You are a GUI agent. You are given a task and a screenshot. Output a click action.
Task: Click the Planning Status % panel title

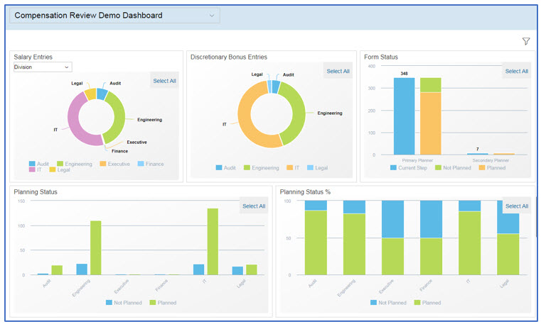(305, 192)
